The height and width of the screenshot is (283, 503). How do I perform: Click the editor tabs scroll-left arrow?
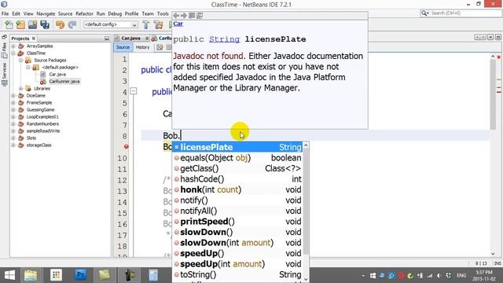(477, 37)
